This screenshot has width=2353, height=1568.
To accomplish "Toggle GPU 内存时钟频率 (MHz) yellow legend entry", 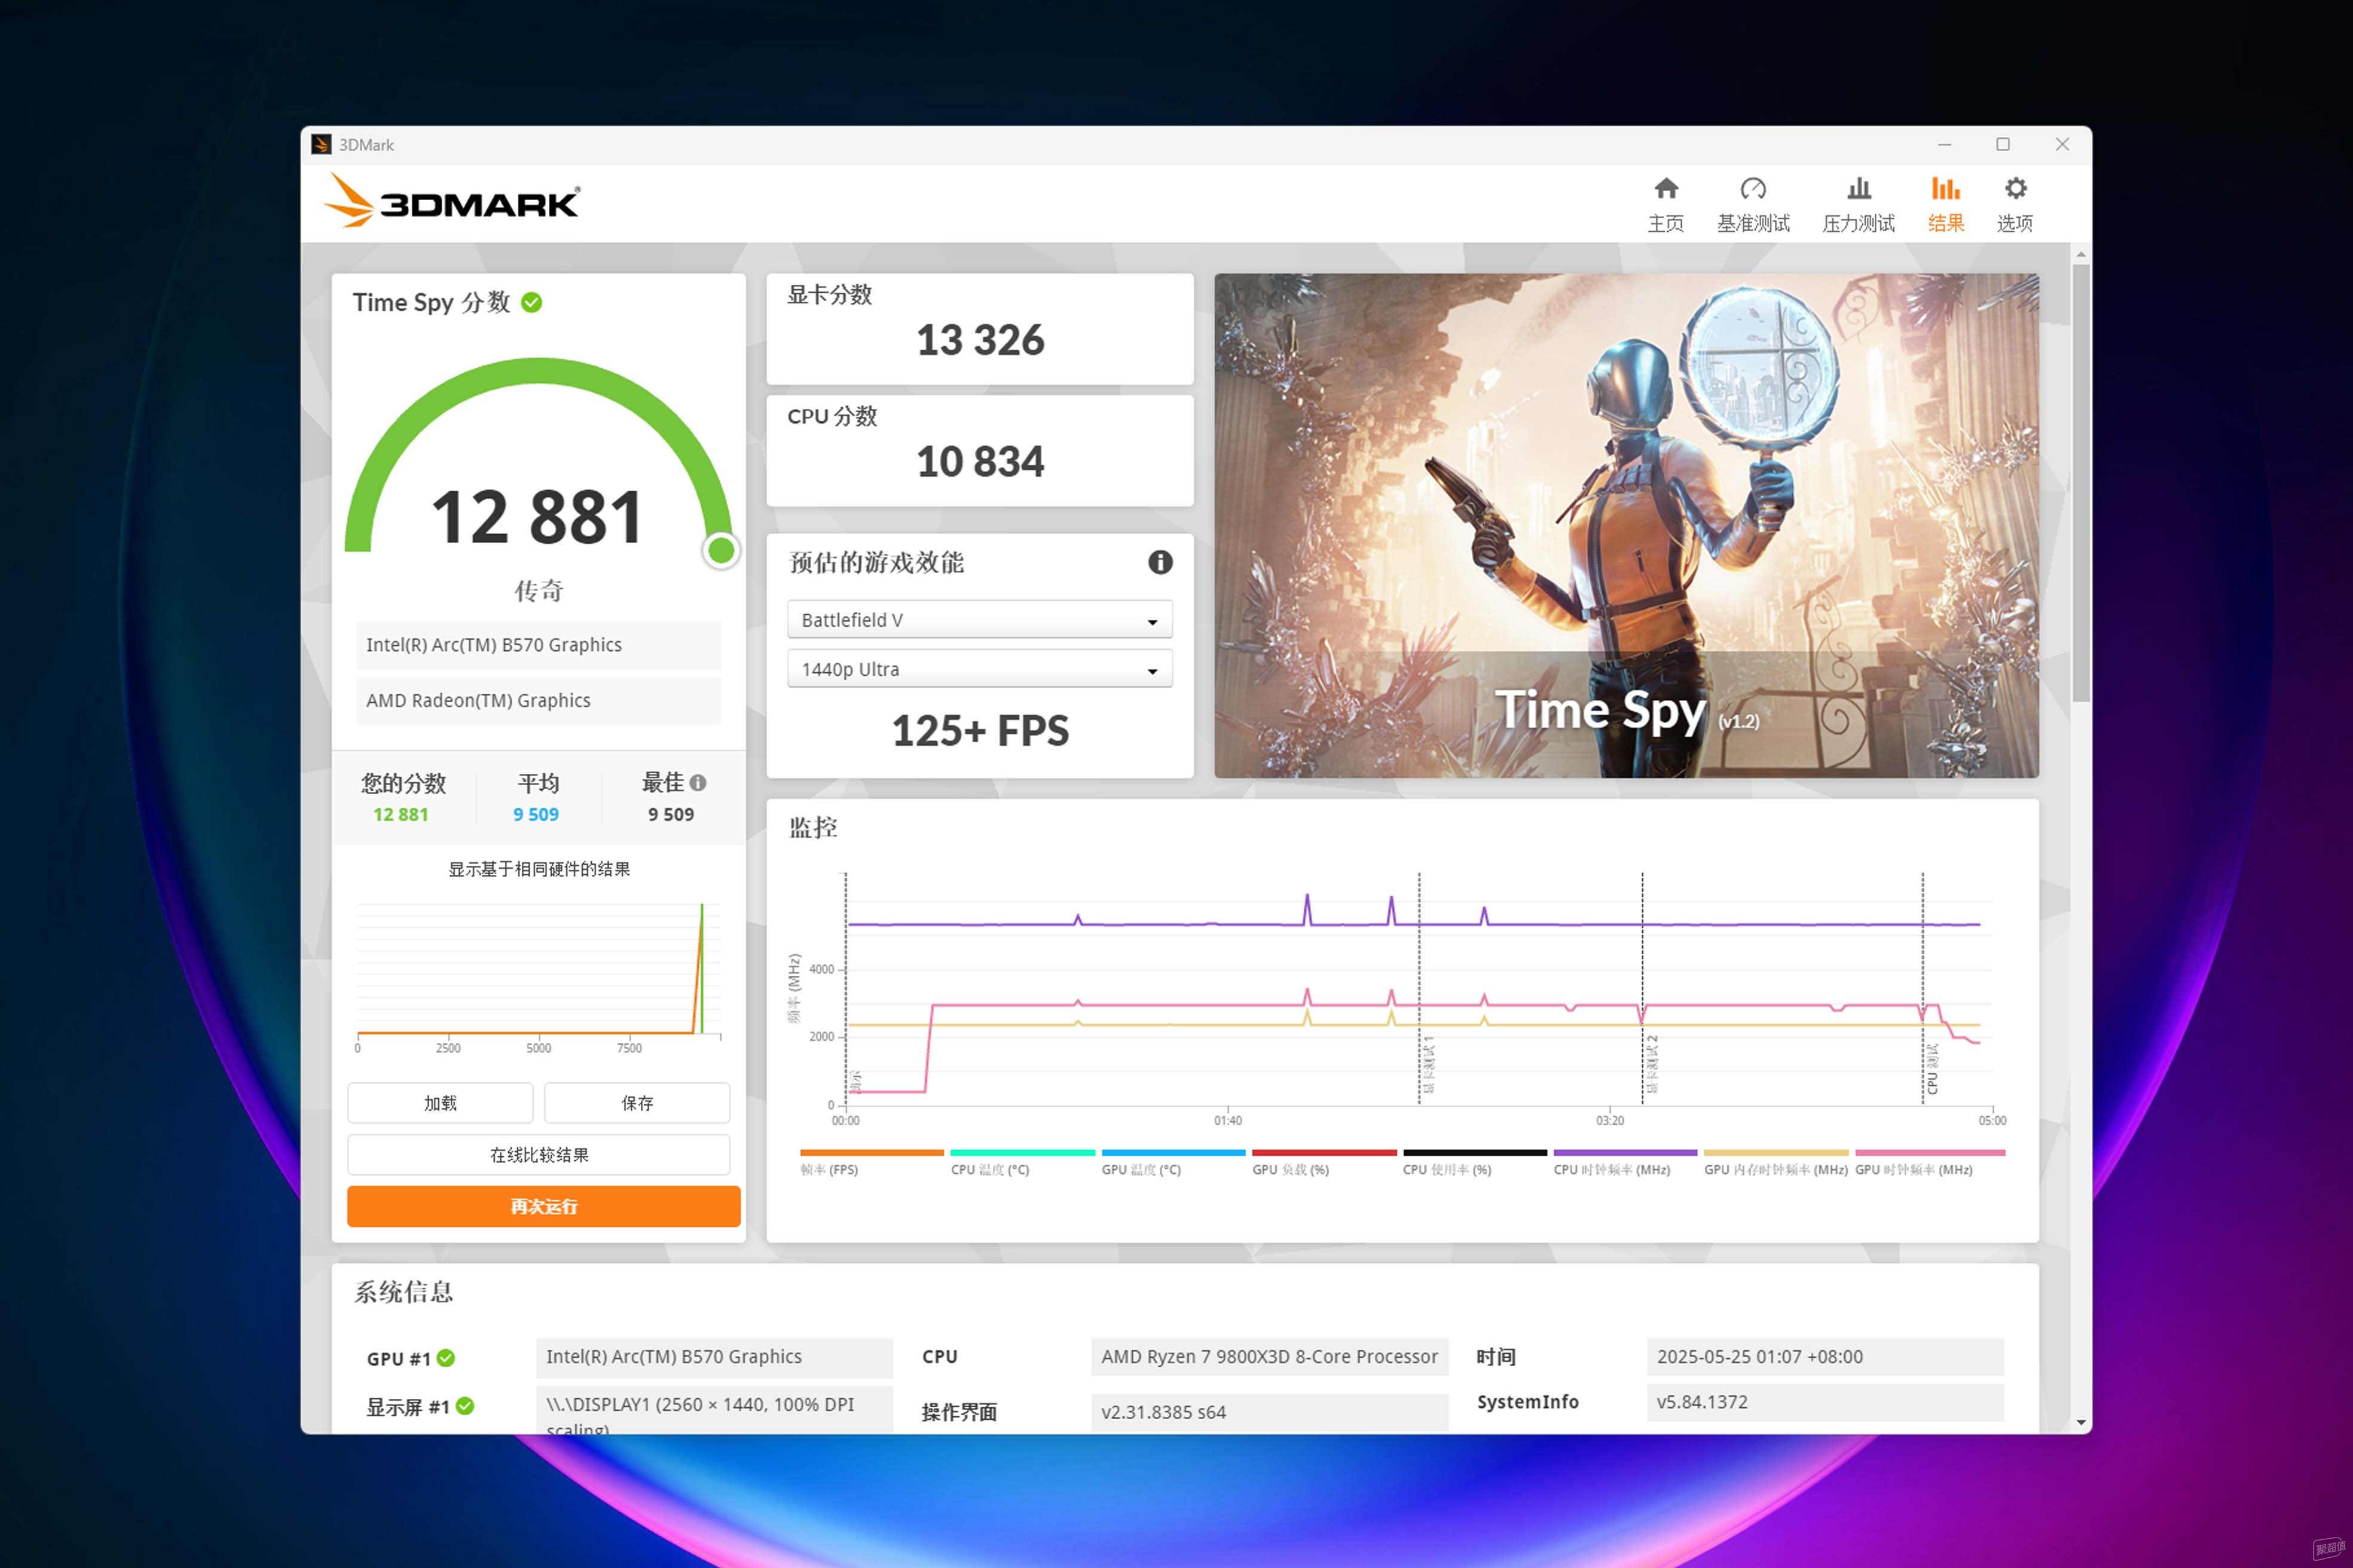I will (x=1776, y=1162).
